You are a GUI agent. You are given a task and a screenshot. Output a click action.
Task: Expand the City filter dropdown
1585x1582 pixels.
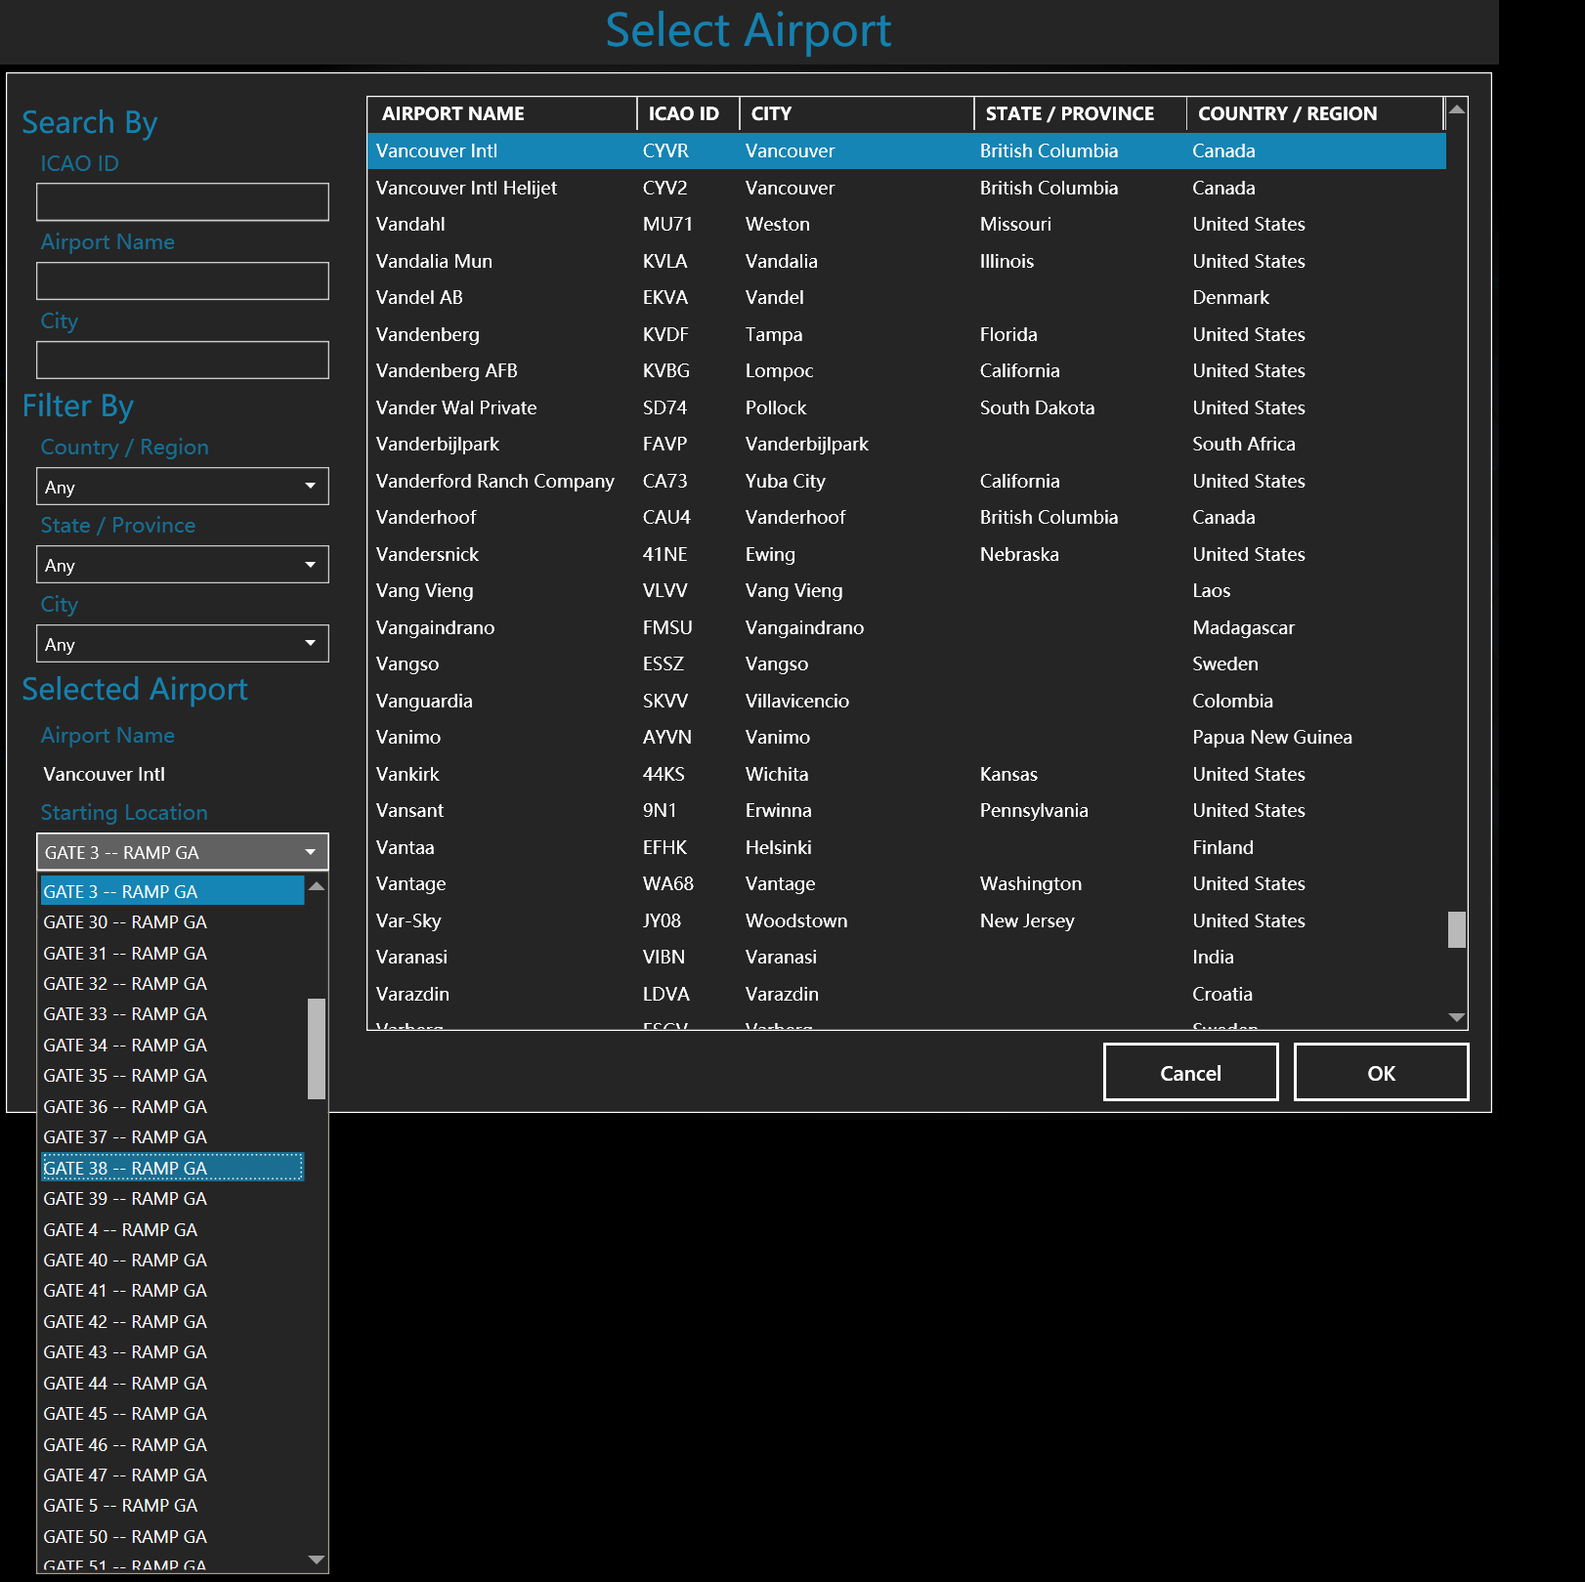182,644
